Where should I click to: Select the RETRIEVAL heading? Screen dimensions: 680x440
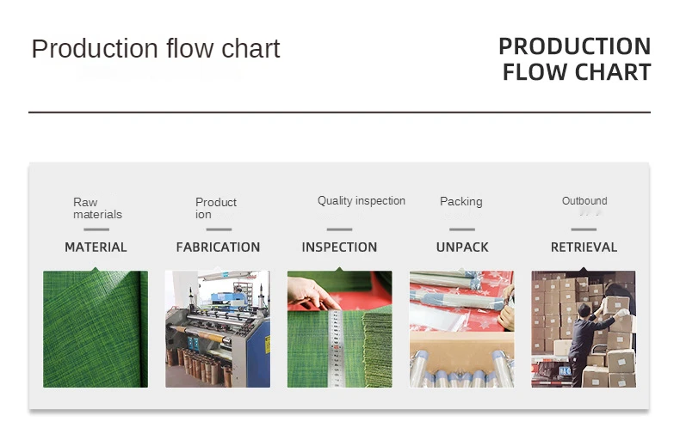click(x=584, y=247)
